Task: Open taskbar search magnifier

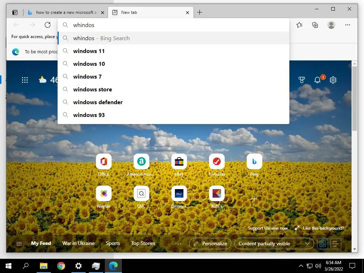Action: tap(26, 266)
